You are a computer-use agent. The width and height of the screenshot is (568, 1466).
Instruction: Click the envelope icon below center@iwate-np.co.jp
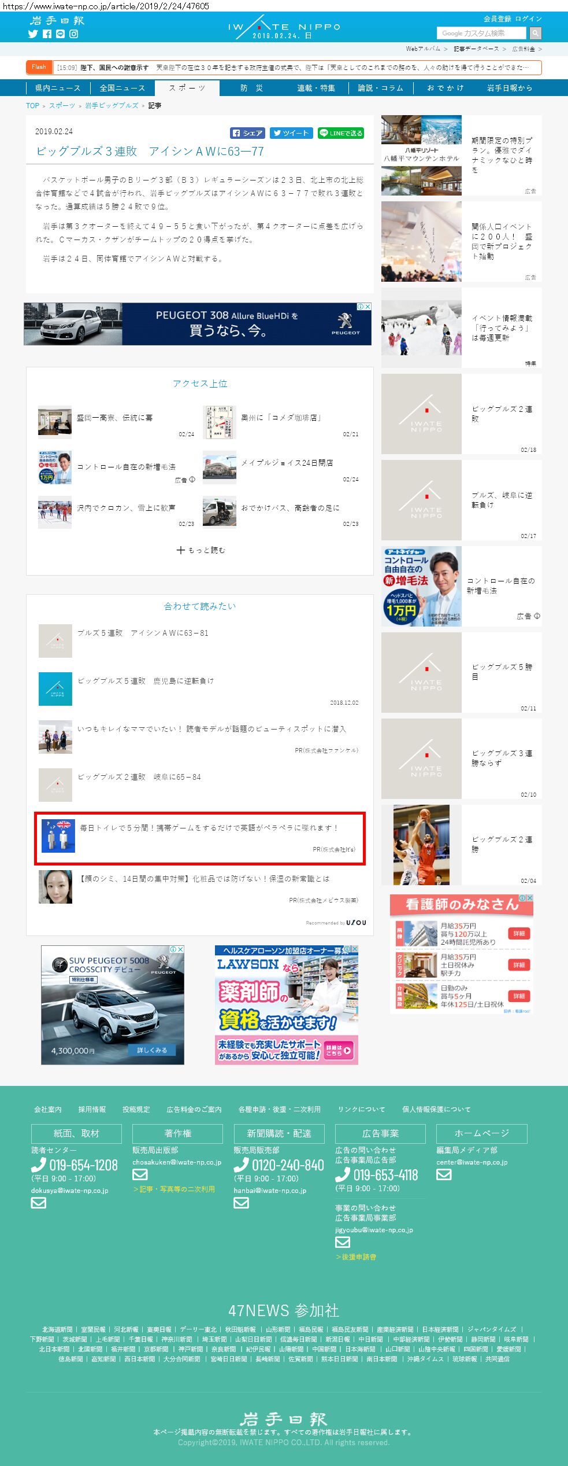(x=444, y=1174)
